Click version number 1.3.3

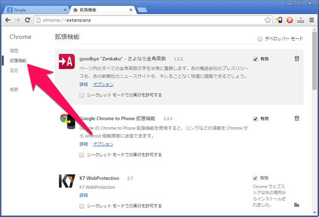pyautogui.click(x=178, y=59)
